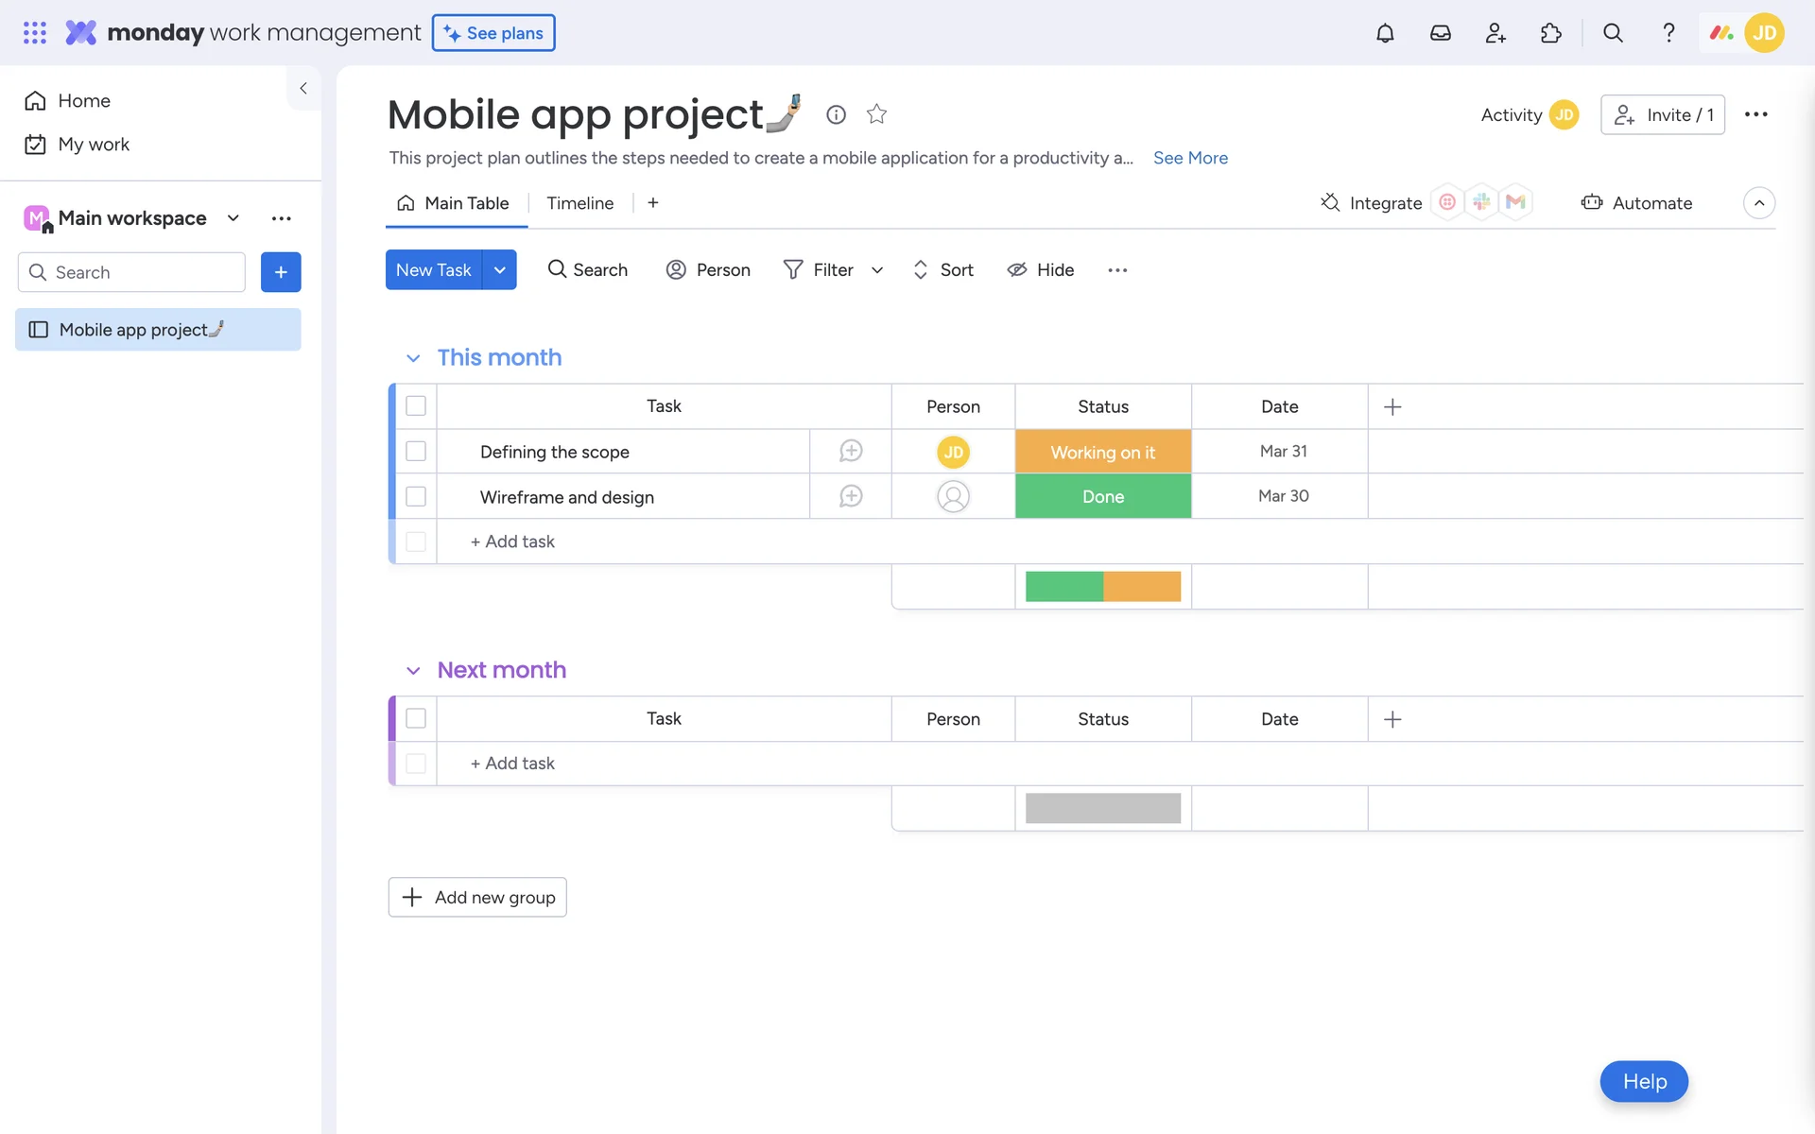
Task: Open the New Task dropdown arrow
Action: tap(499, 270)
